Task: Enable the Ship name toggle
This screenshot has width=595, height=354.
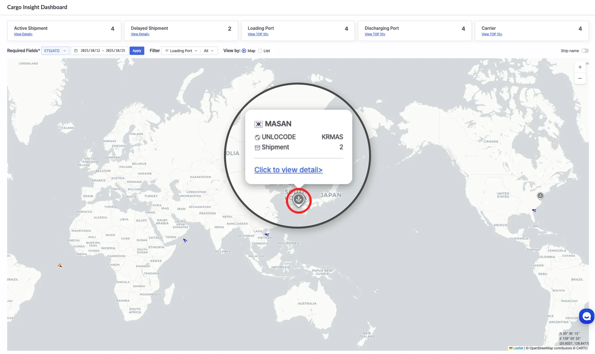Action: click(585, 51)
